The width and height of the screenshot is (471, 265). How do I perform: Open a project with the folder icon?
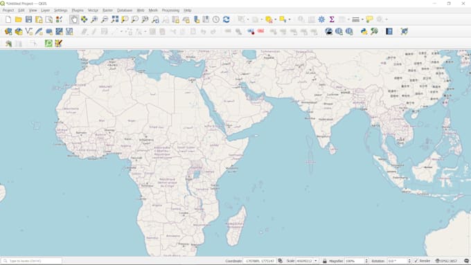(x=19, y=19)
